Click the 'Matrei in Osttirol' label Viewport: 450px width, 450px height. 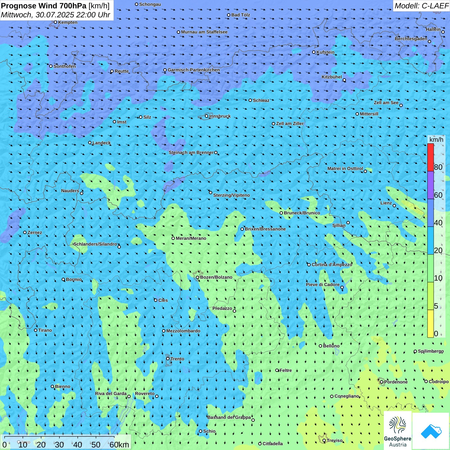point(345,168)
